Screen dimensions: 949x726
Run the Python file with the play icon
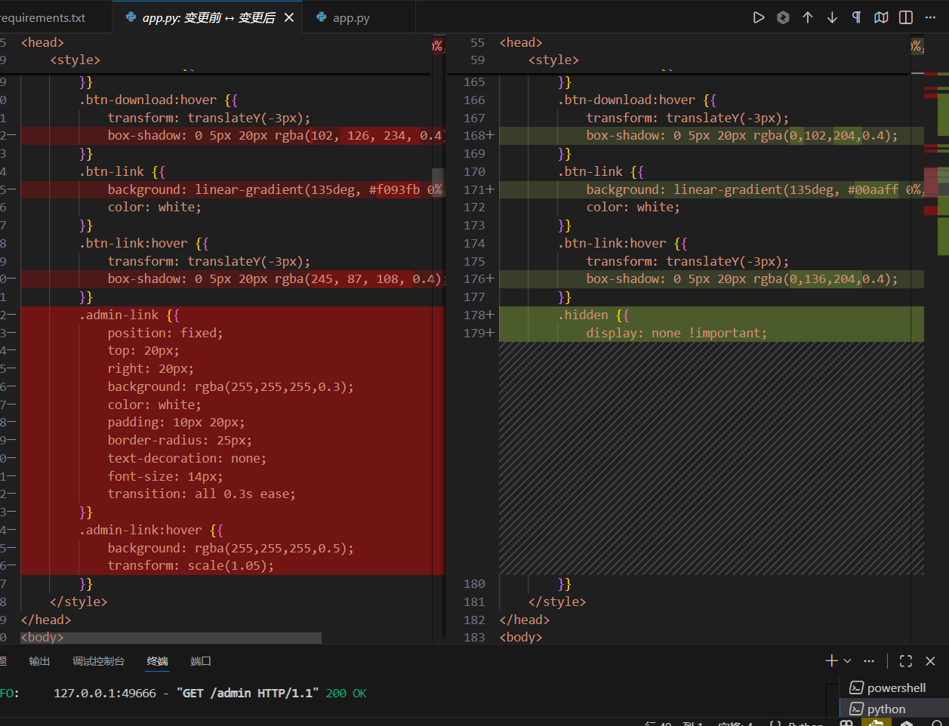pyautogui.click(x=759, y=17)
